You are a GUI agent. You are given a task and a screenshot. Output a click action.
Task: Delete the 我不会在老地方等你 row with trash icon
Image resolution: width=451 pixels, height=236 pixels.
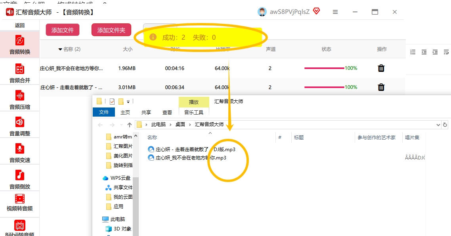tap(381, 68)
